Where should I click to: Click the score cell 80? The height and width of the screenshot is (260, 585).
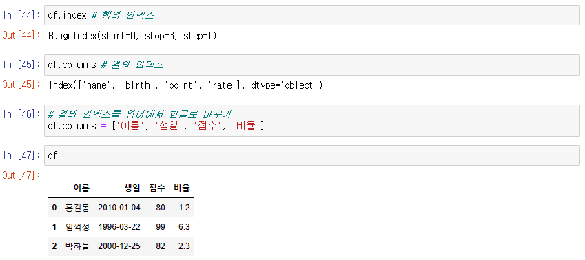(161, 208)
